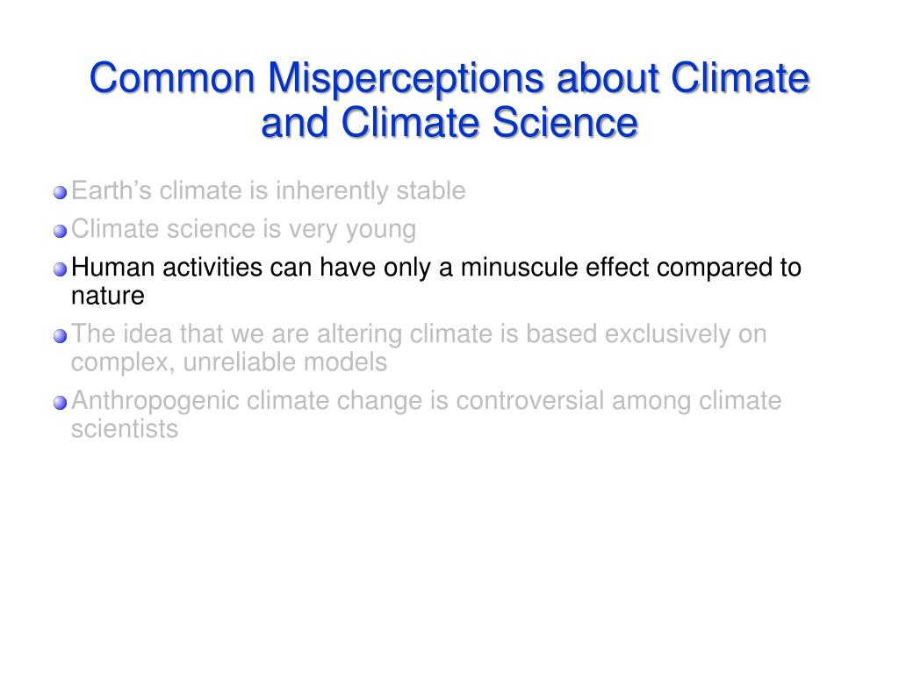The width and height of the screenshot is (899, 674).
Task: Click the bullet before "The idea that we are altering"
Action: pos(61,336)
